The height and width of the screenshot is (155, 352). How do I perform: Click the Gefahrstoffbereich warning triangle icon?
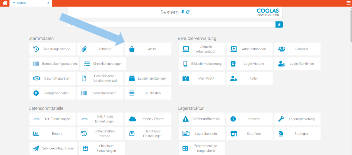[185, 119]
